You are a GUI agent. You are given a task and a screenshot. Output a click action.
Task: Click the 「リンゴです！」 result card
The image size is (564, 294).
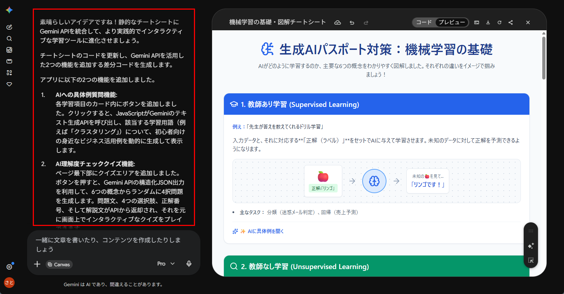click(427, 181)
